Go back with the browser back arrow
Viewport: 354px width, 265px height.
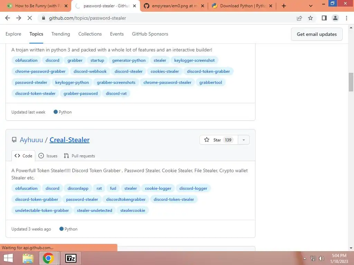(8, 18)
